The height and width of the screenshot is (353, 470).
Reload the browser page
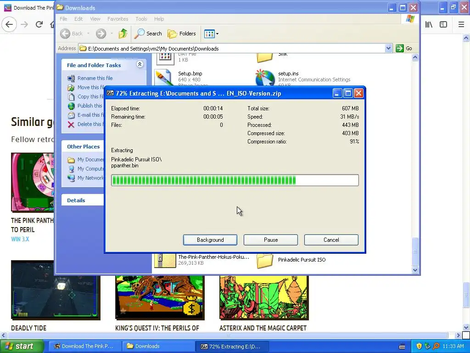coord(39,24)
